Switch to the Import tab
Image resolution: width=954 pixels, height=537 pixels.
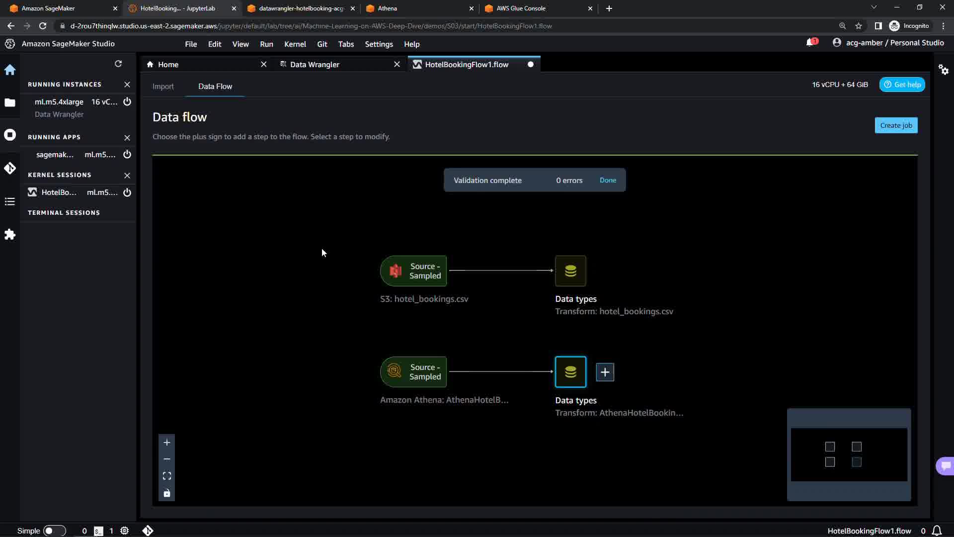click(x=163, y=87)
